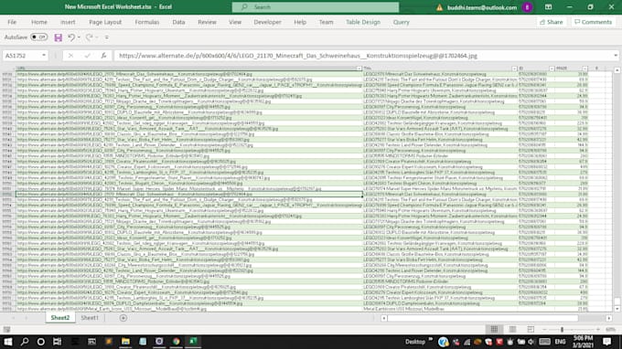Click the horizontal scrollbar track
Image resolution: width=622 pixels, height=349 pixels.
(x=482, y=318)
